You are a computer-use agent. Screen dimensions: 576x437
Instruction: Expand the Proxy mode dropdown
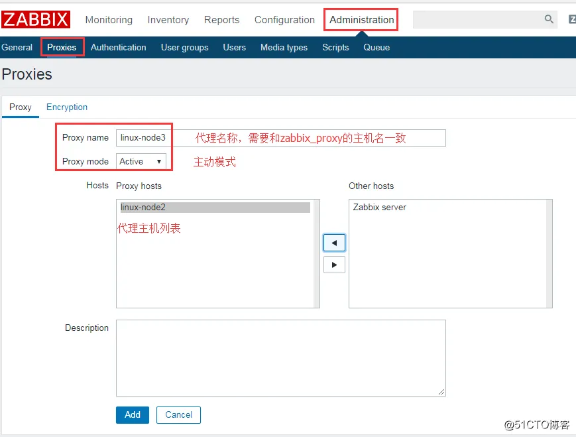pyautogui.click(x=141, y=161)
